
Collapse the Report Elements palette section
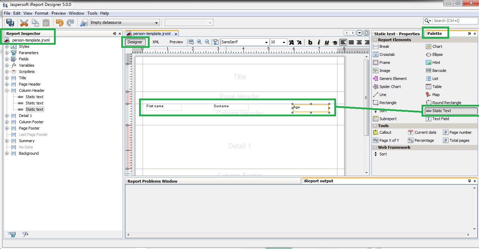point(375,40)
